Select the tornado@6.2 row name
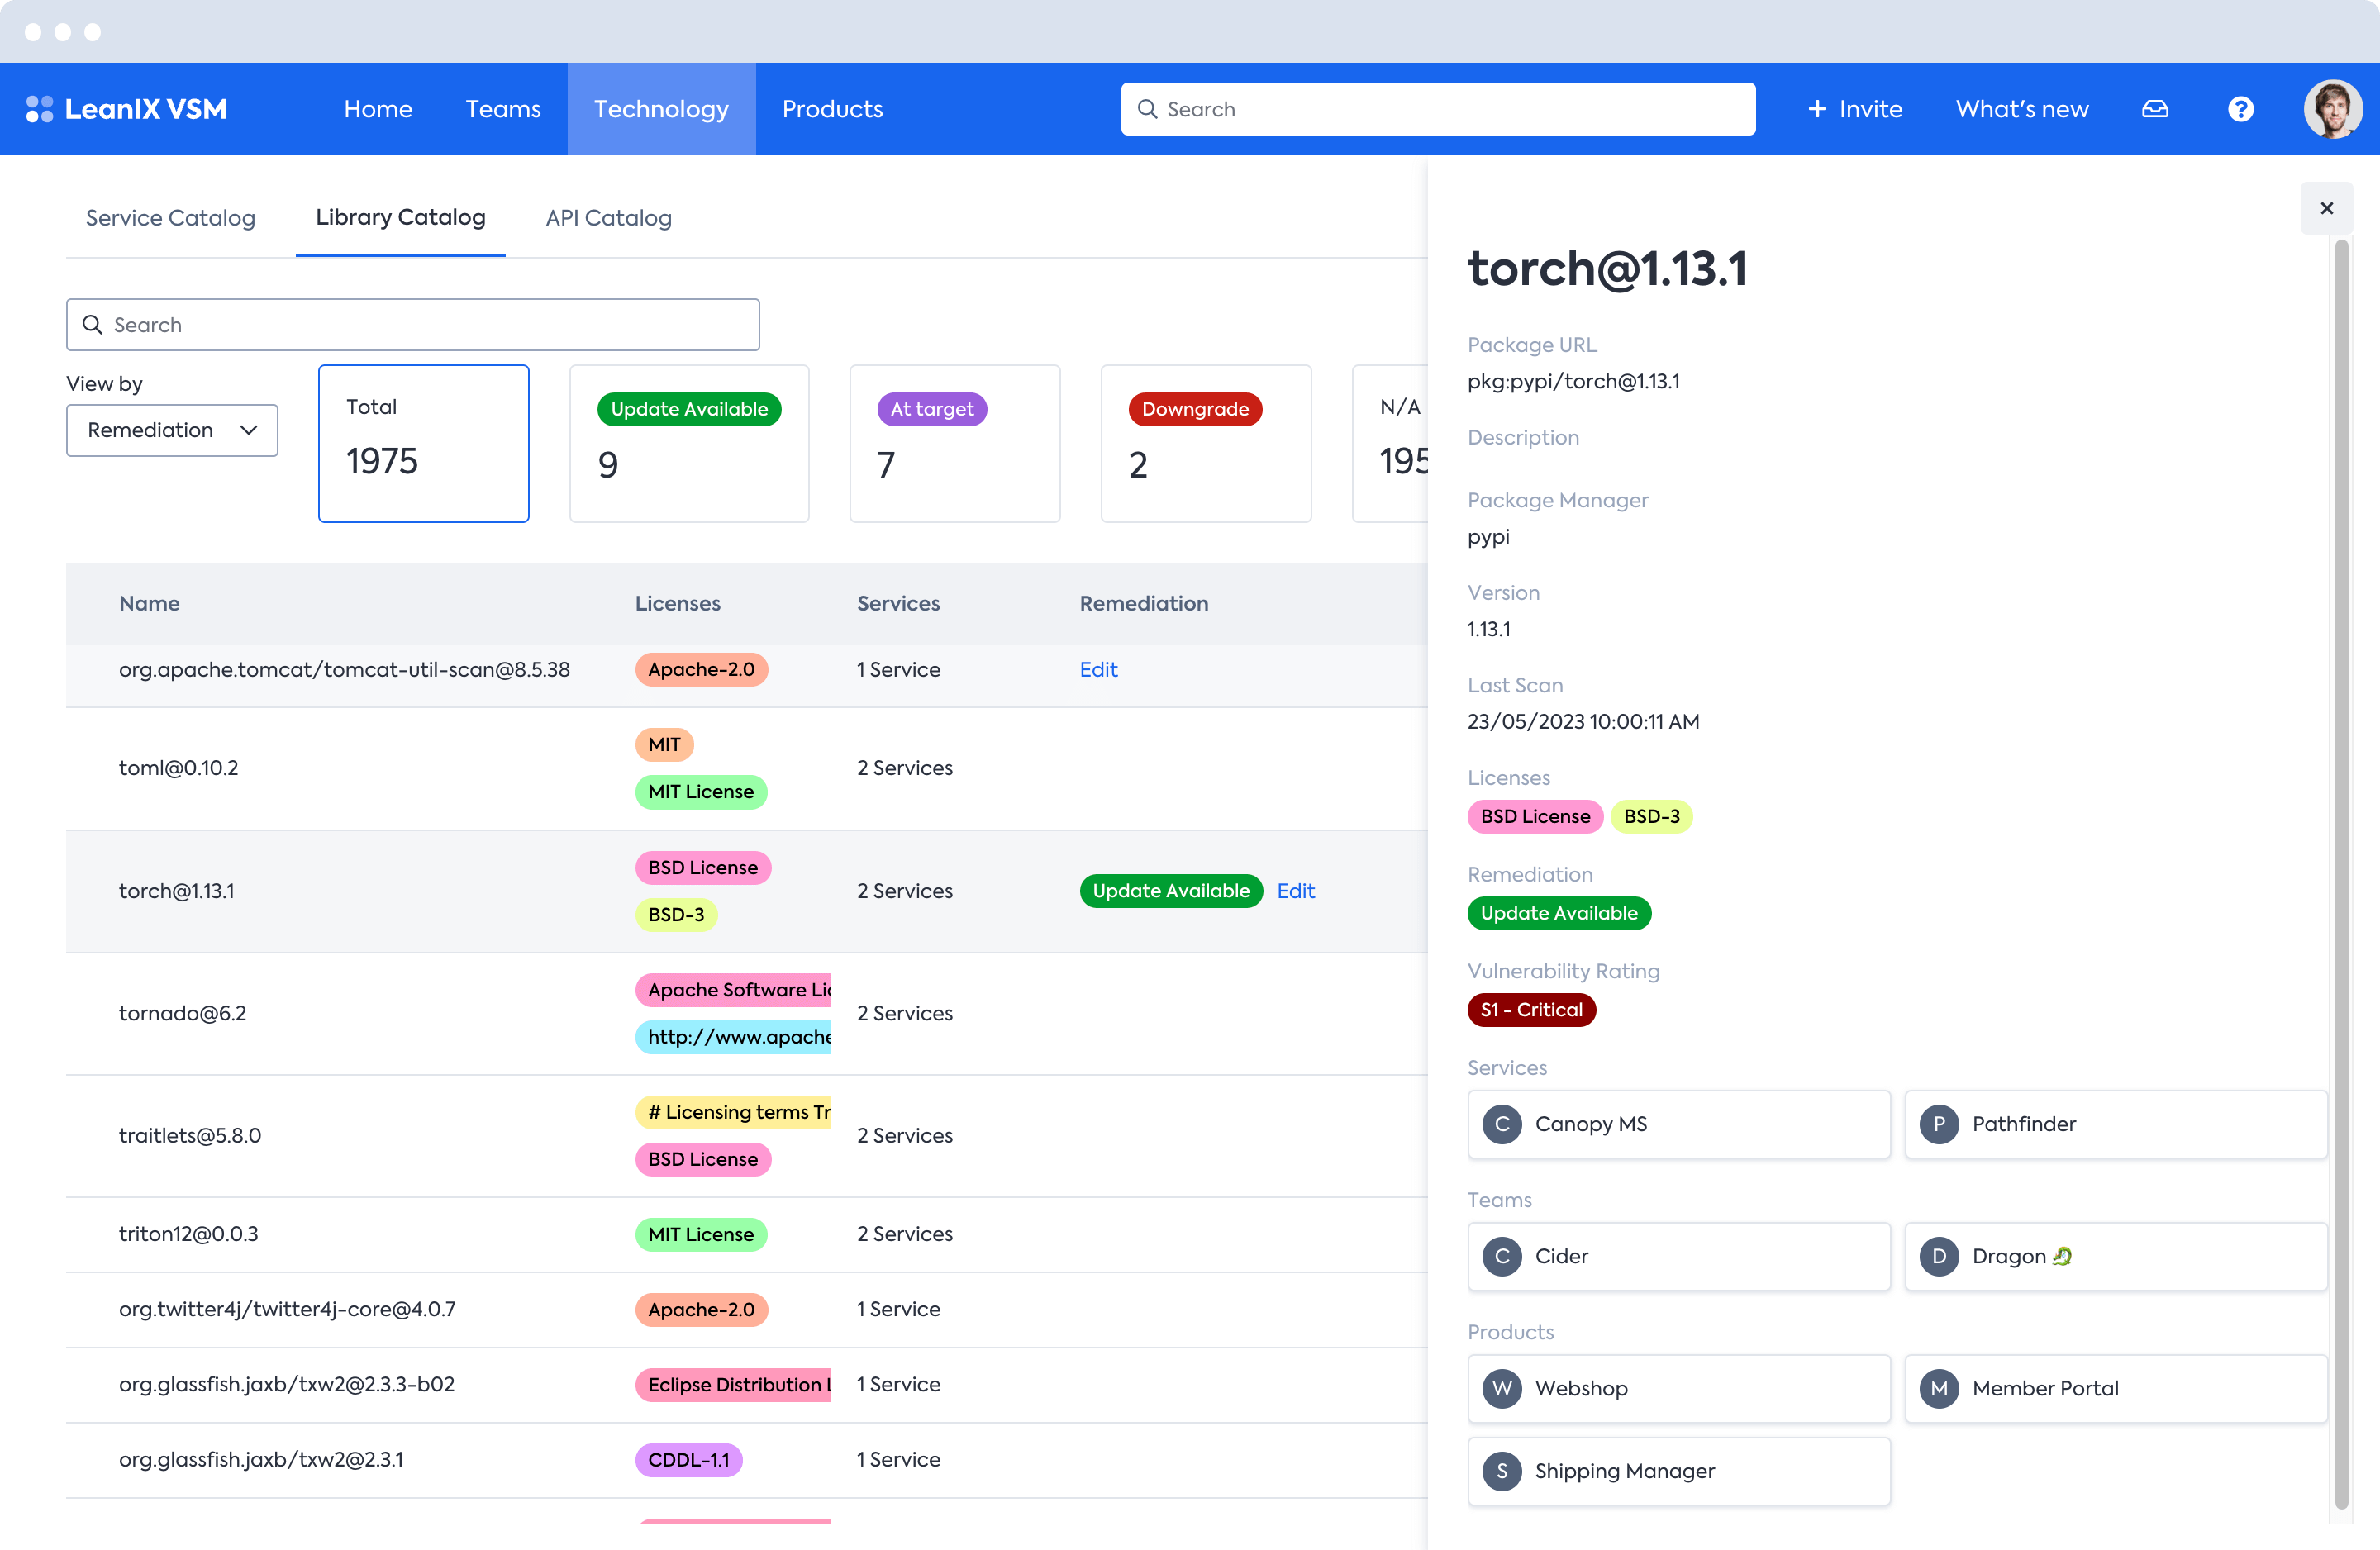2380x1550 pixels. coord(182,1014)
